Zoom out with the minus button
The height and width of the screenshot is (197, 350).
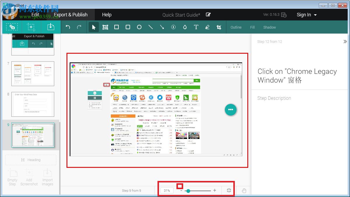click(x=181, y=191)
